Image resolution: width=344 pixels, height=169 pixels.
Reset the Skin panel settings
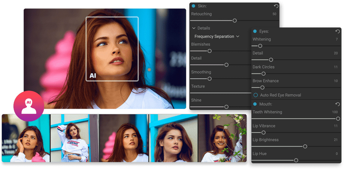[276, 6]
